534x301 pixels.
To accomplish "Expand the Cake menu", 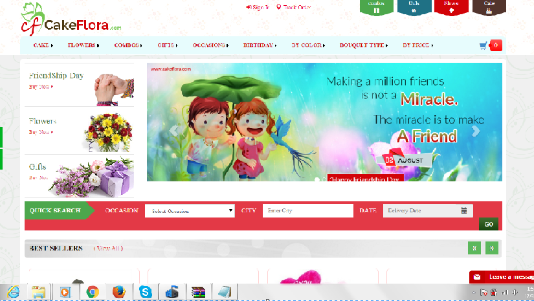I will [43, 45].
